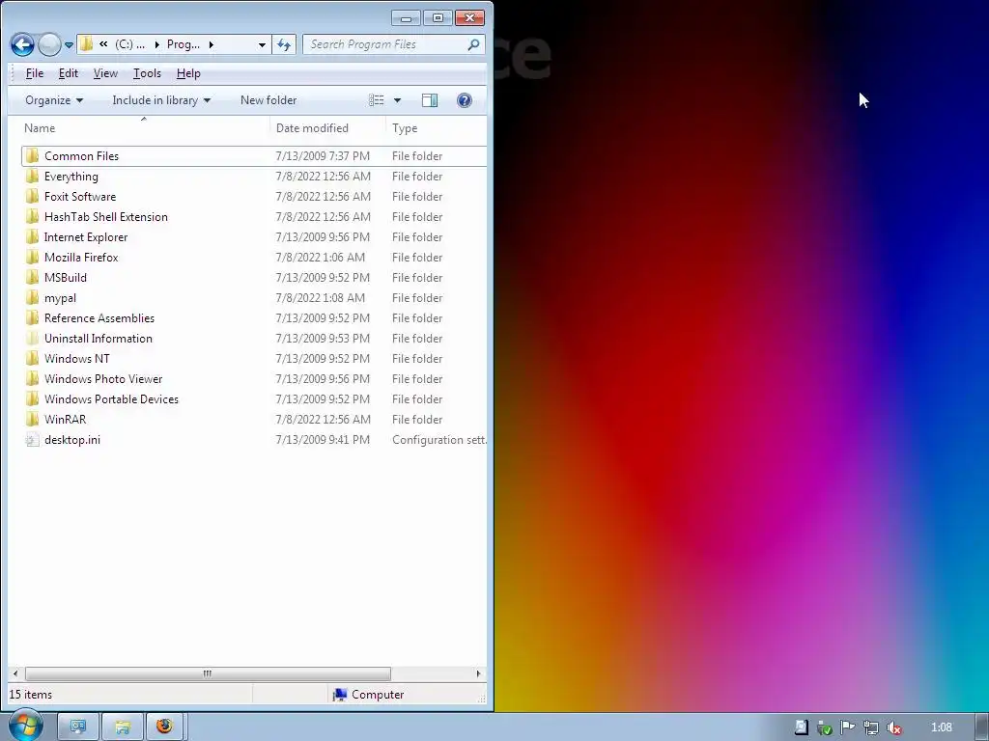
Task: Click the Computer label in the status bar
Action: pos(378,695)
